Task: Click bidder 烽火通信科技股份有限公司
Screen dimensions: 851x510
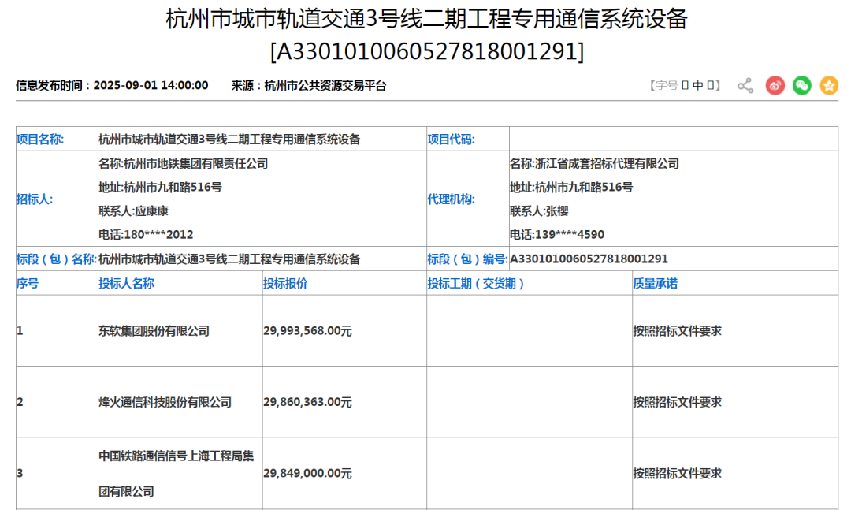Action: [165, 403]
